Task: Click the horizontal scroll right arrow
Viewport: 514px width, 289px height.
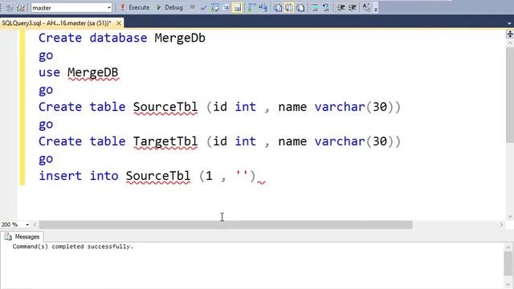Action: (501, 225)
